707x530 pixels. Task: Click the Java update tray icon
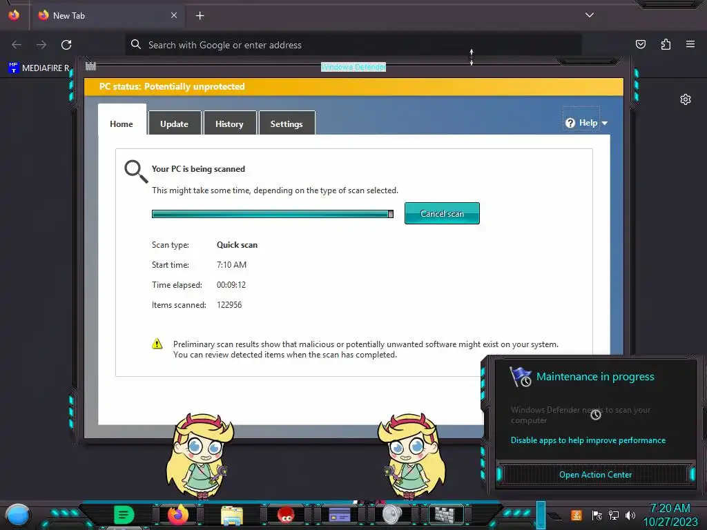(x=577, y=515)
